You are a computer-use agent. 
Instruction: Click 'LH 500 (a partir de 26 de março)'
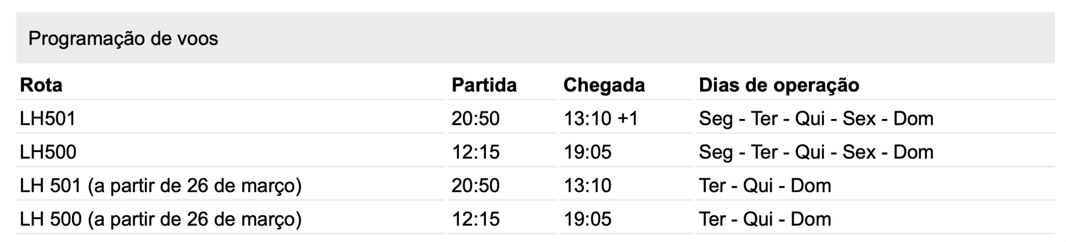pos(161,219)
